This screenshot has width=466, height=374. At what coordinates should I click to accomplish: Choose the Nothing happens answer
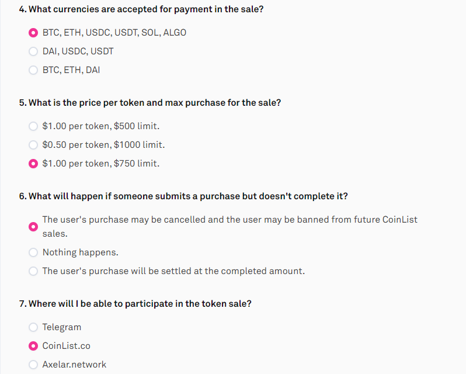[33, 252]
